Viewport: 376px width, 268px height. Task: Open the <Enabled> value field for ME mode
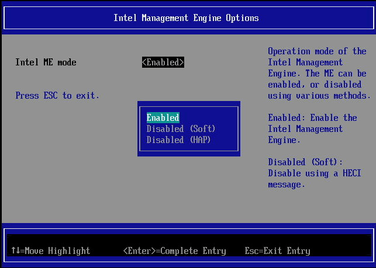163,62
